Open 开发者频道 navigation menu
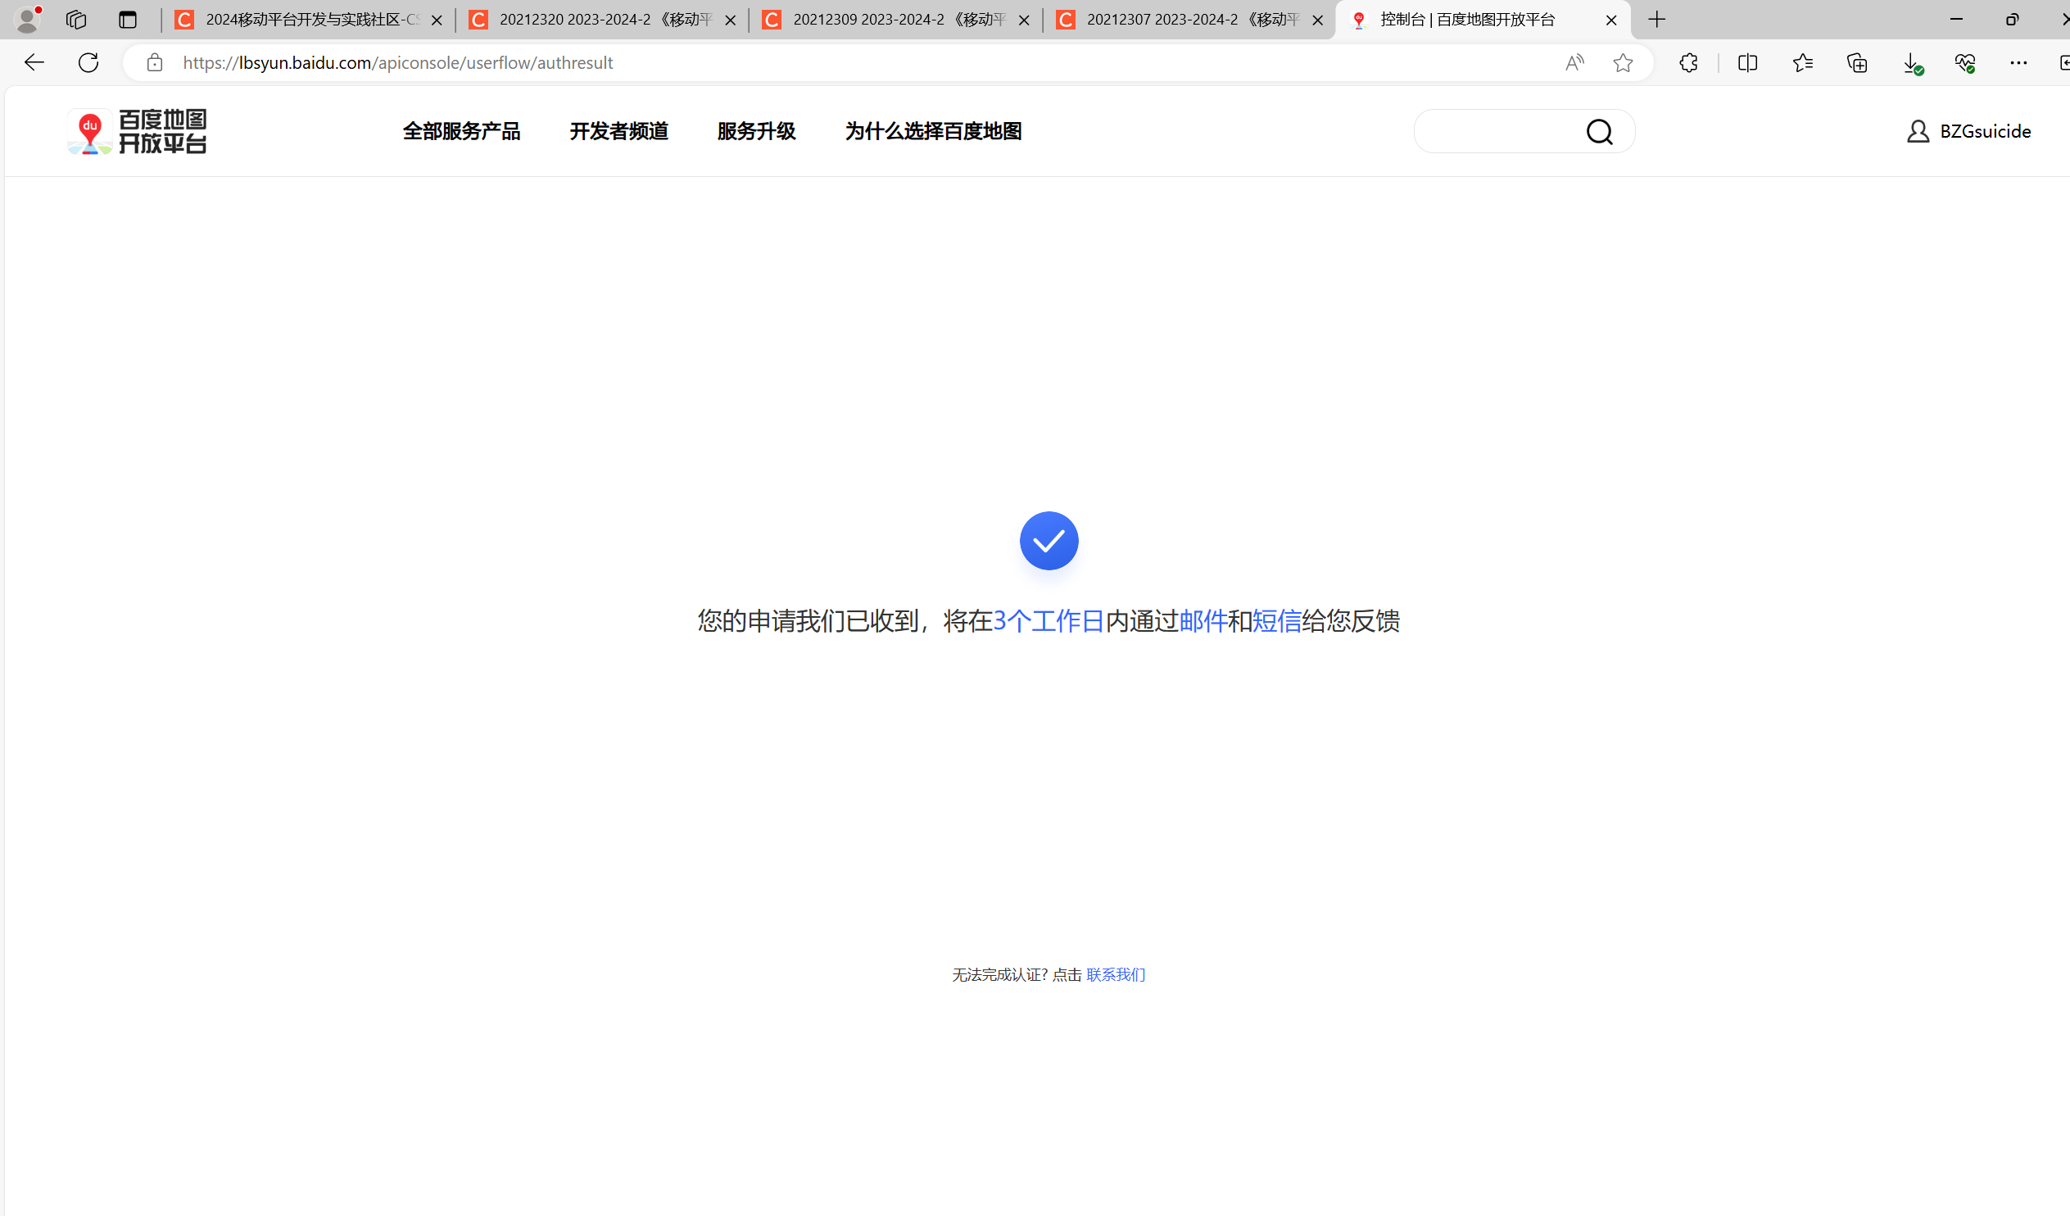The width and height of the screenshot is (2070, 1216). (618, 131)
